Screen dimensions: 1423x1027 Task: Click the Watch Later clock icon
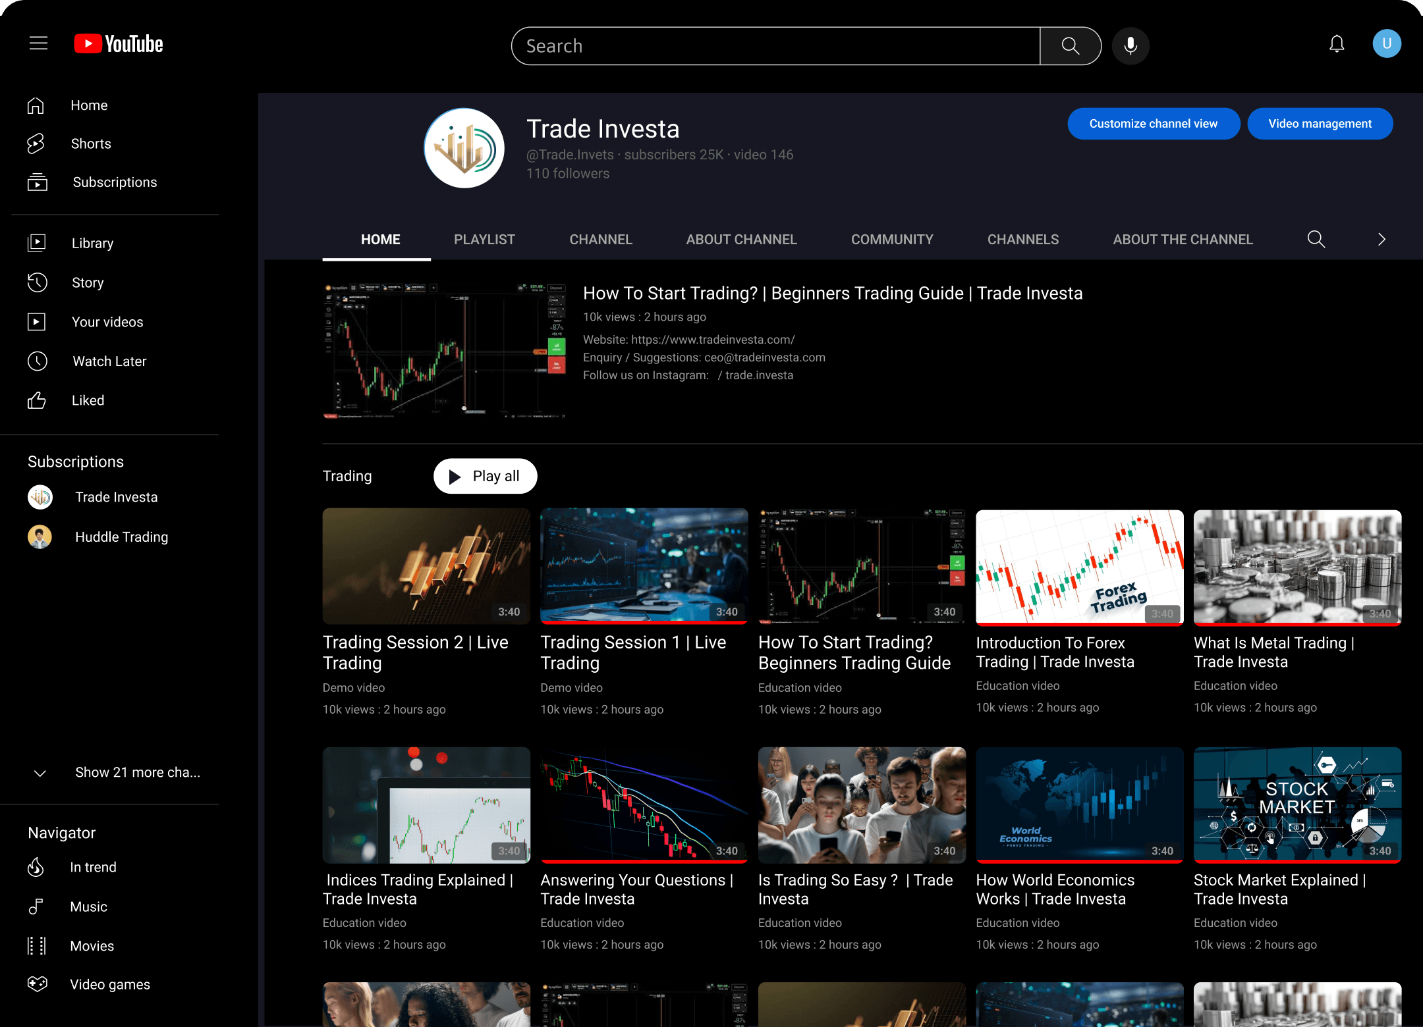click(x=37, y=361)
